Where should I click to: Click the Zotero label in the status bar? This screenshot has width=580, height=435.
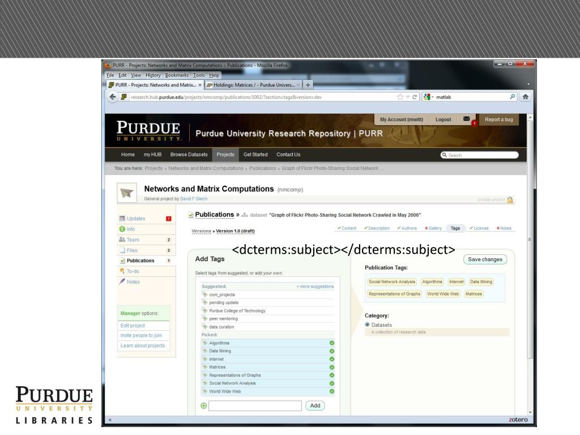pos(518,420)
